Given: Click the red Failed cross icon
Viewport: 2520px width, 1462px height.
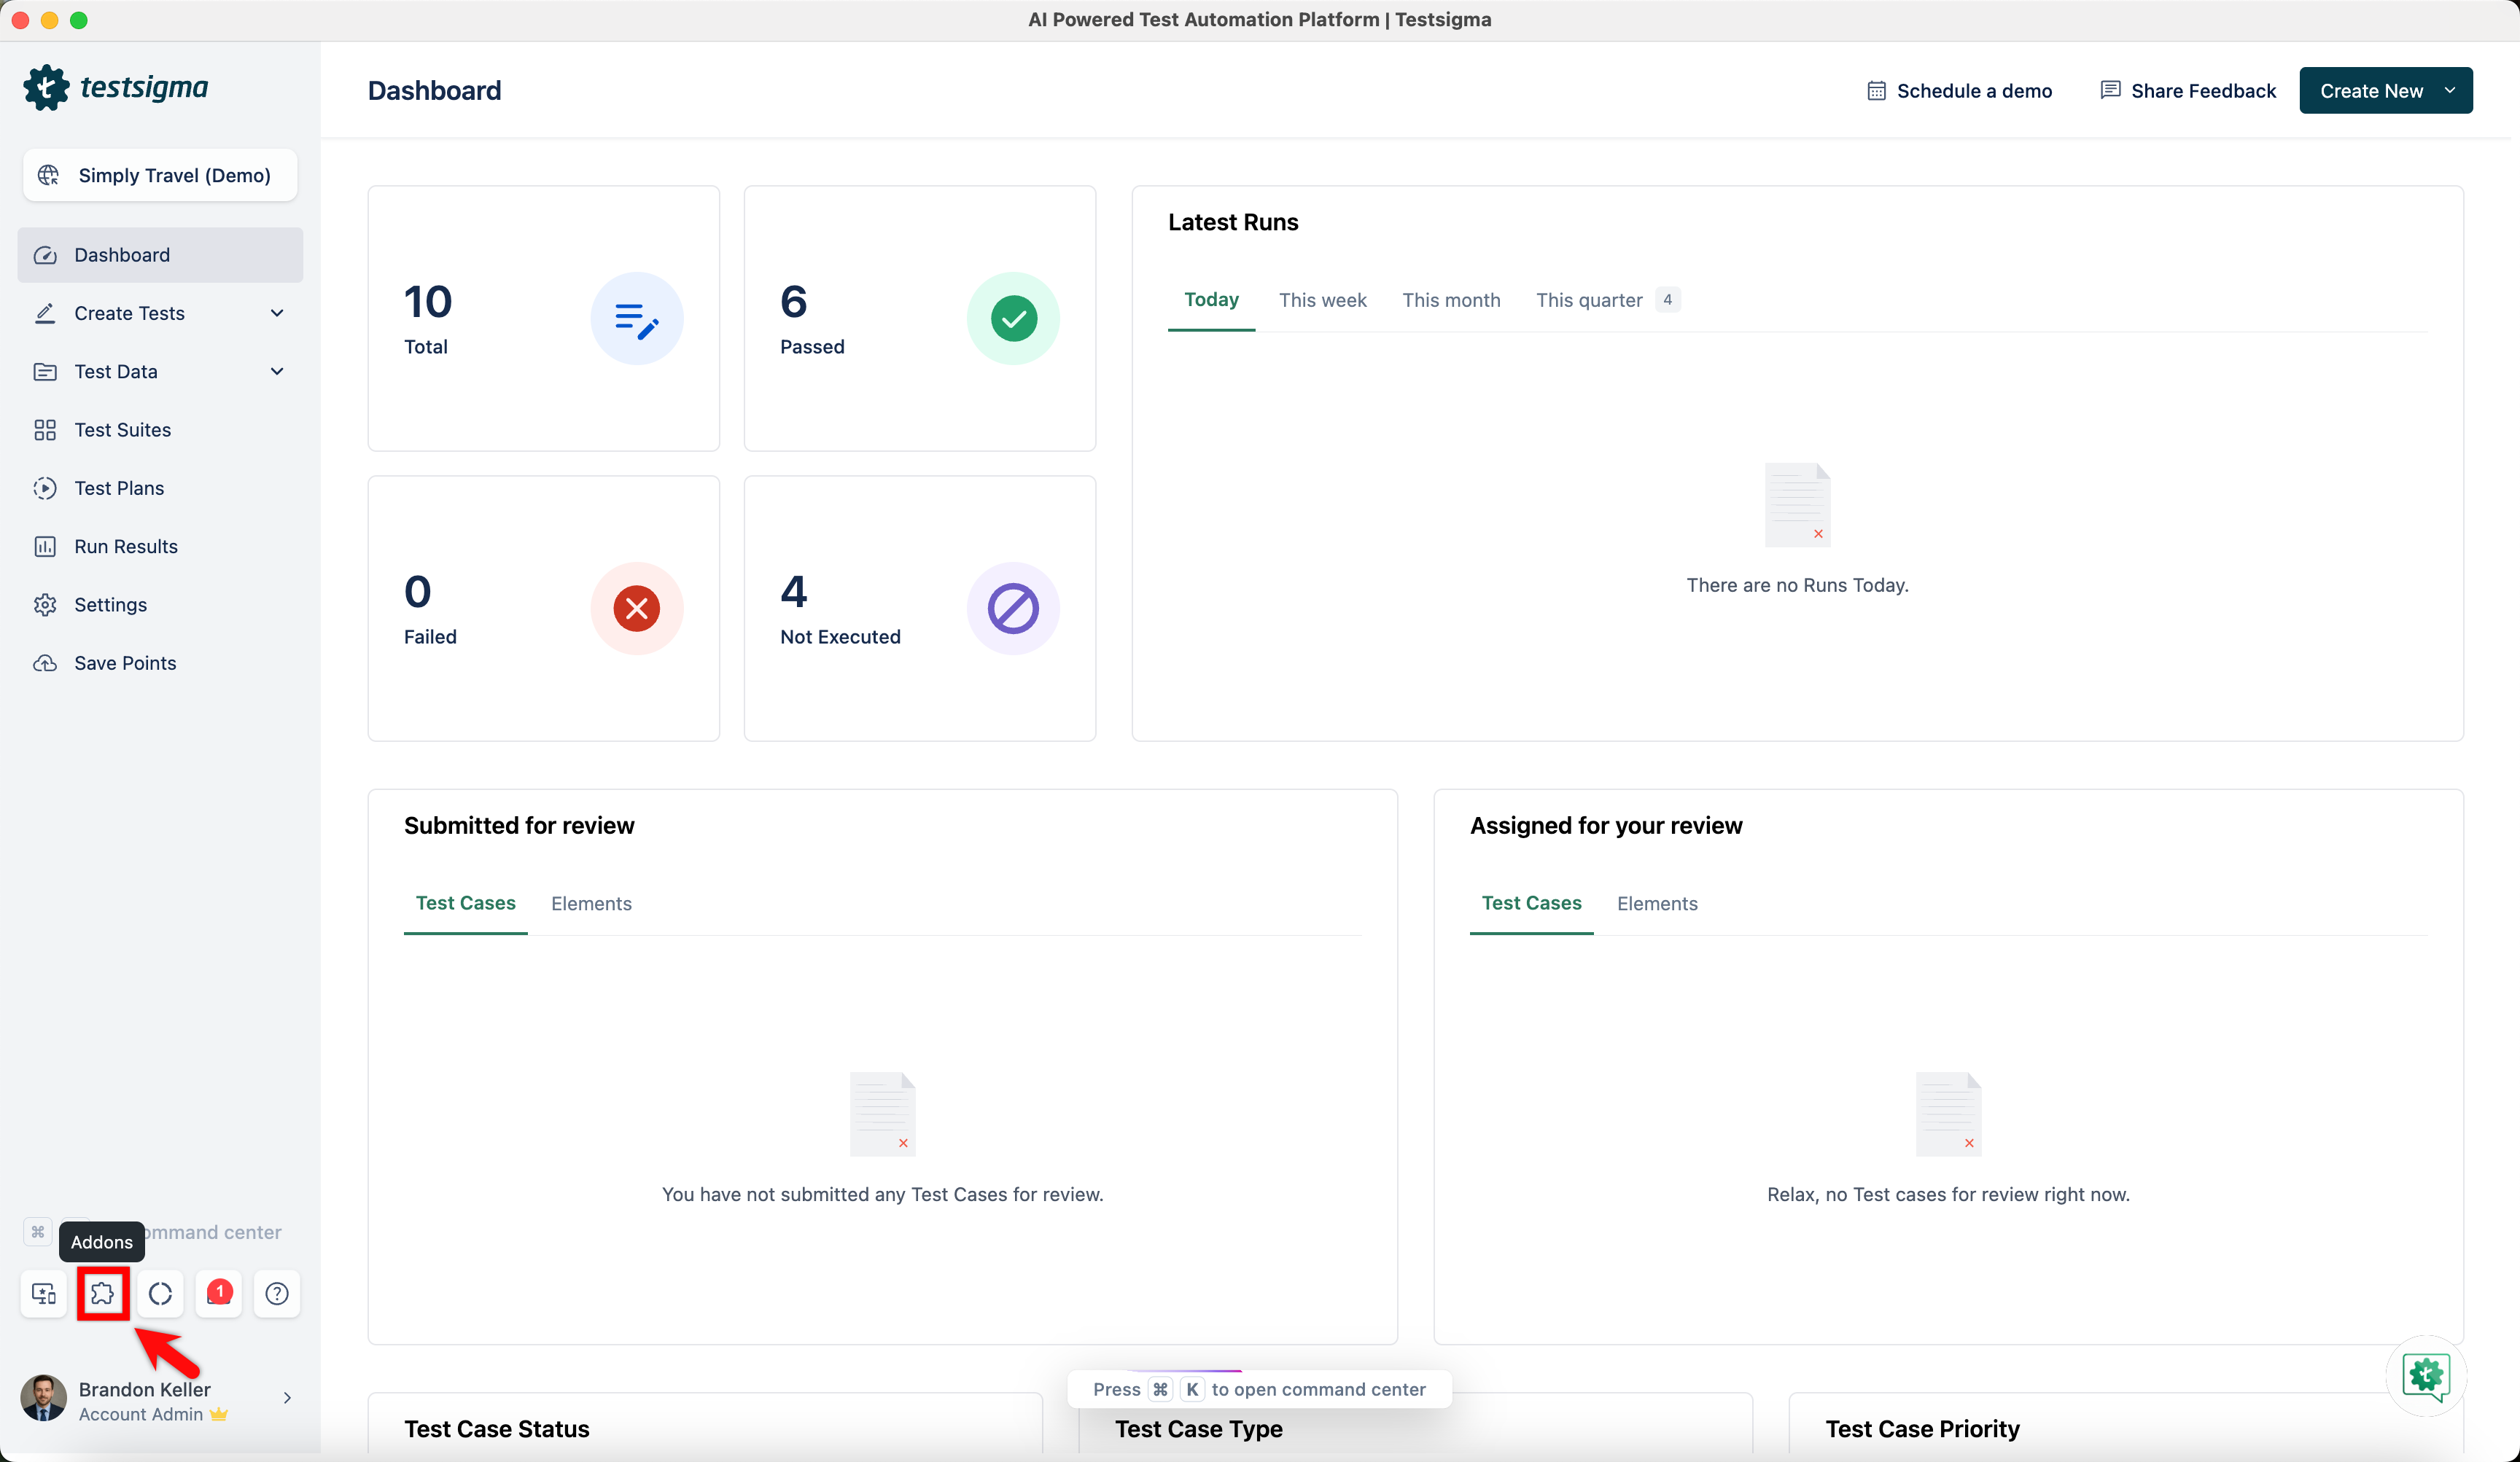Looking at the screenshot, I should pyautogui.click(x=636, y=609).
